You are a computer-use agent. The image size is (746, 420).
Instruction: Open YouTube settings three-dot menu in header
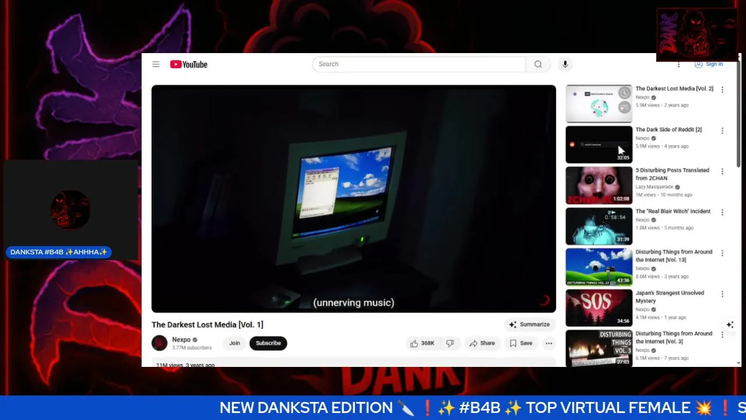(x=678, y=65)
